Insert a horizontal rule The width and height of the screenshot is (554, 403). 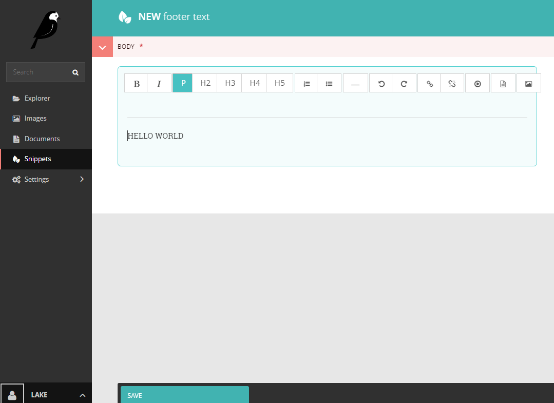pyautogui.click(x=355, y=83)
